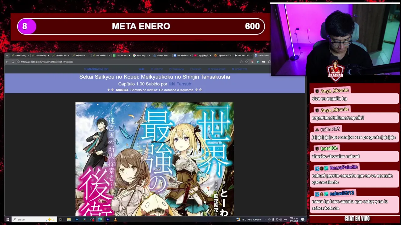Click the ESP language indicator

(x=285, y=220)
